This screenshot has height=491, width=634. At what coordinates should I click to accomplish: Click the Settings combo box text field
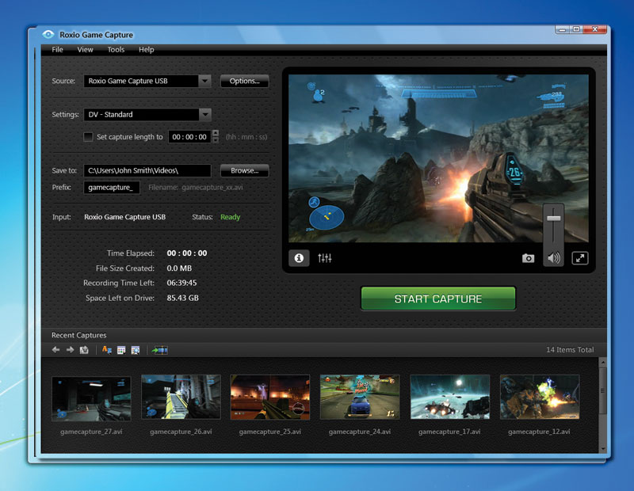click(142, 114)
